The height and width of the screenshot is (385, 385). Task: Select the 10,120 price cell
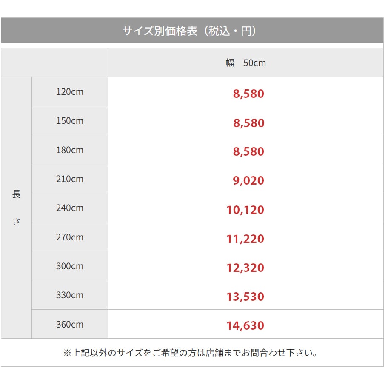click(x=245, y=210)
